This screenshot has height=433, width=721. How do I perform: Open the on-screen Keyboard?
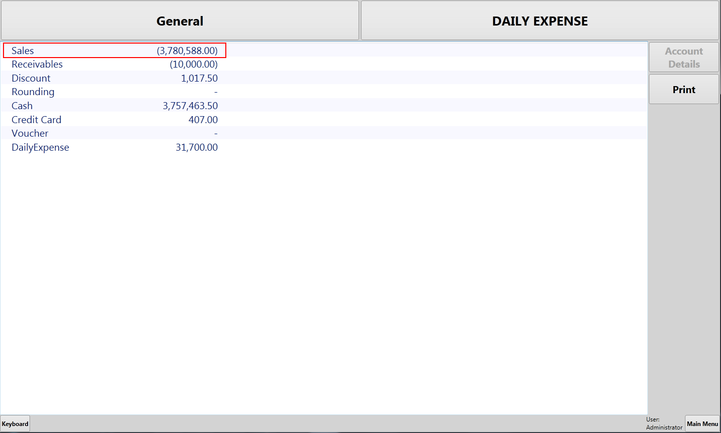click(x=15, y=423)
